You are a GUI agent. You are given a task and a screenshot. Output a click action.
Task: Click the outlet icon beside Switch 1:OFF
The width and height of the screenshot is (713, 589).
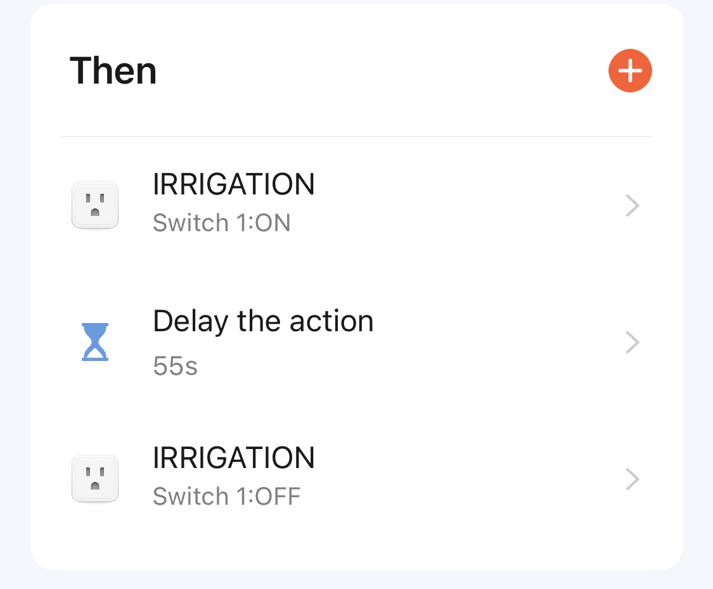(95, 479)
